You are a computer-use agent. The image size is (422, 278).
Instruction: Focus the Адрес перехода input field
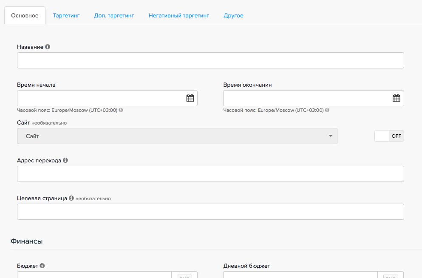pyautogui.click(x=210, y=174)
